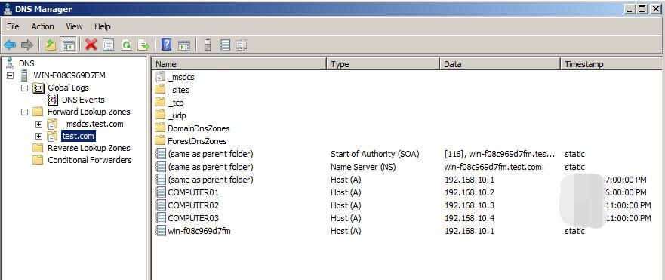Click the _sites folder icon
Viewport: 665px width, 280px height.
coord(160,90)
